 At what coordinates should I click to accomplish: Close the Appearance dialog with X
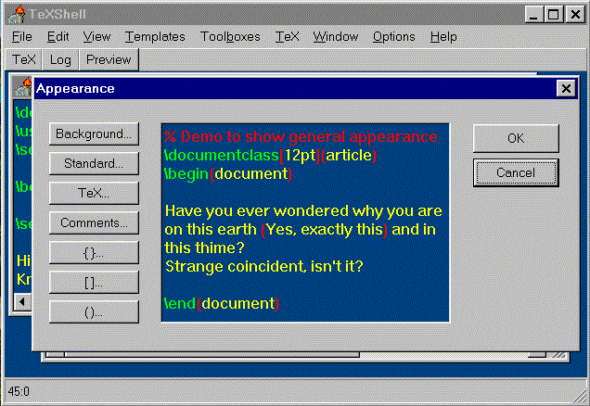564,88
